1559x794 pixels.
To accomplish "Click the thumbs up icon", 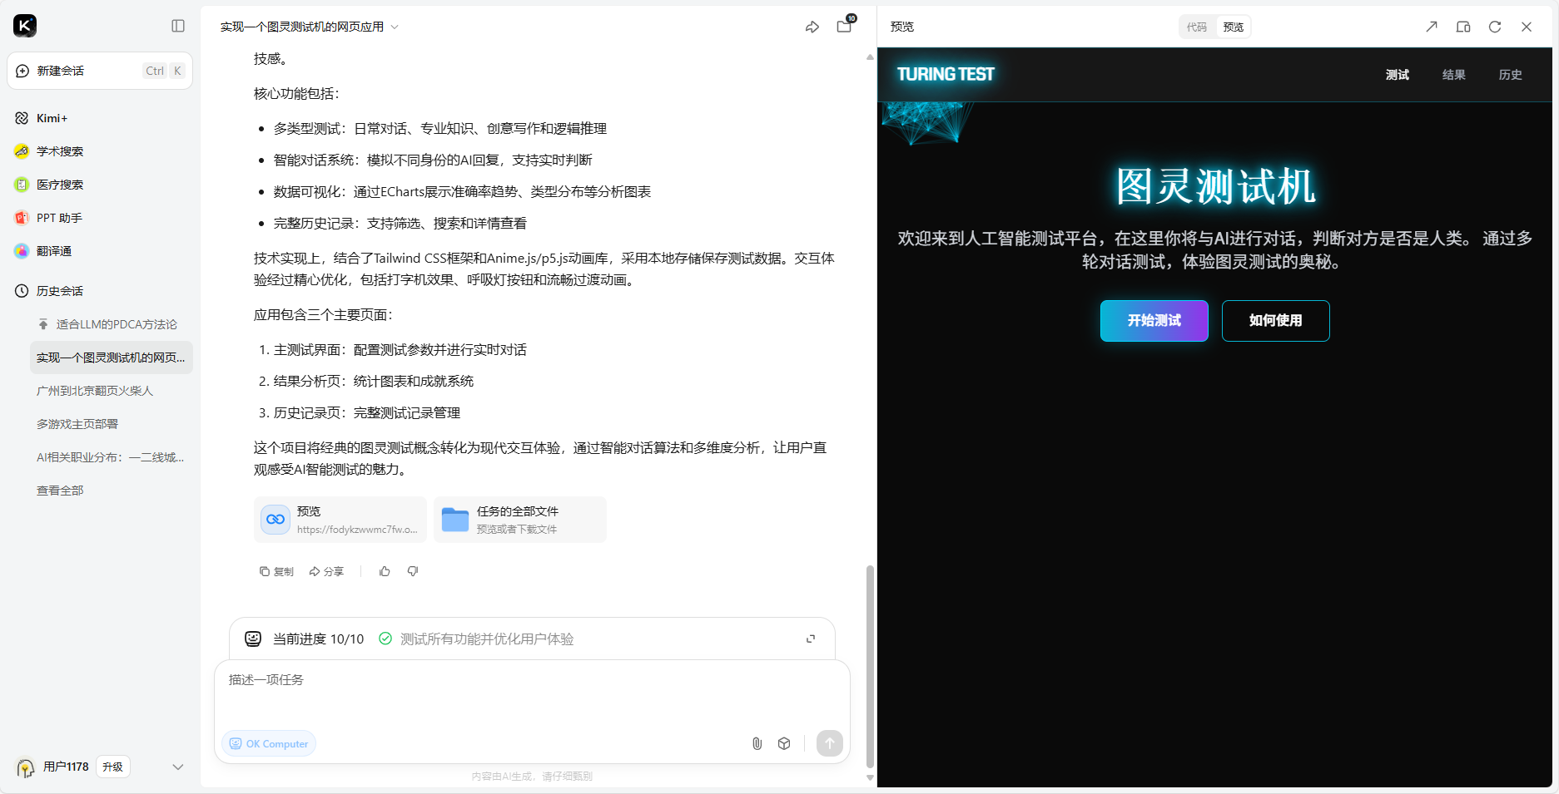I will point(385,571).
